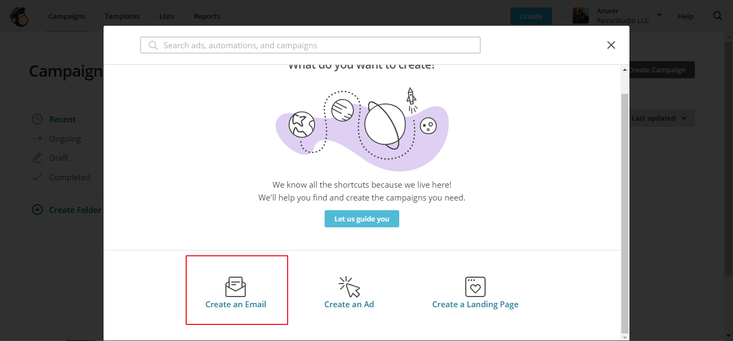This screenshot has width=733, height=341.
Task: Open the top-right search magnifier icon
Action: point(717,16)
